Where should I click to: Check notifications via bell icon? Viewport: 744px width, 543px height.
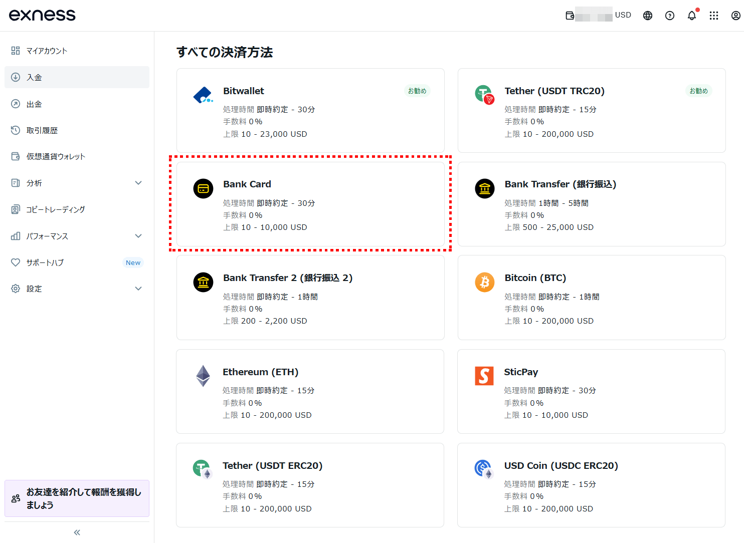click(x=692, y=16)
